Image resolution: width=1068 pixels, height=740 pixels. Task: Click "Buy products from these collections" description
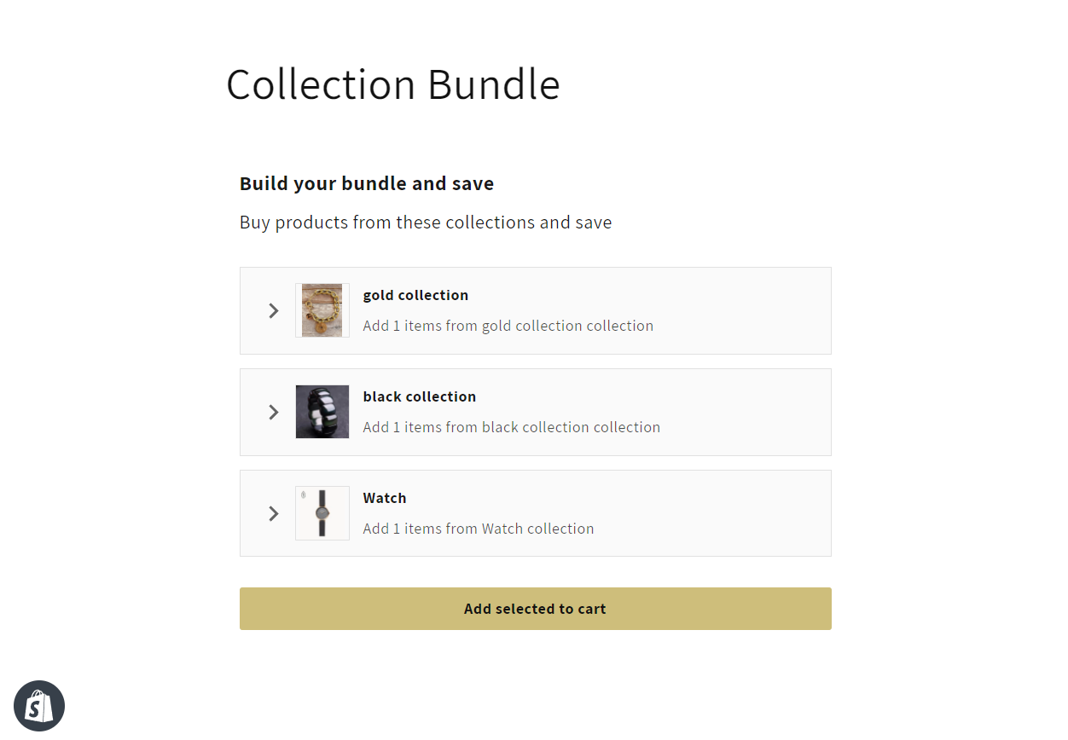click(x=425, y=223)
